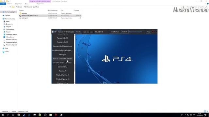Sort by the Размер column header

click(76, 10)
